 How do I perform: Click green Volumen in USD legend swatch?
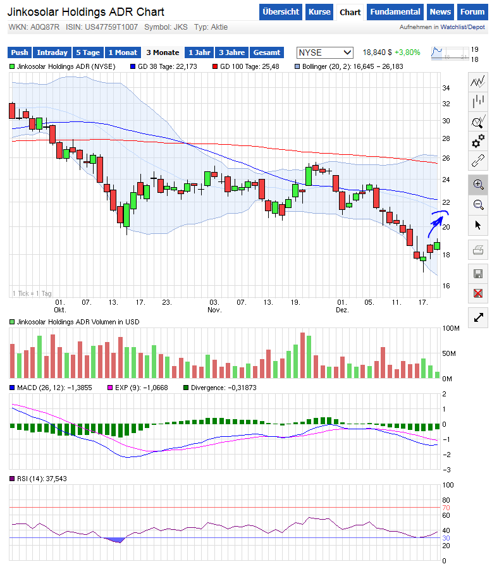[x=12, y=322]
